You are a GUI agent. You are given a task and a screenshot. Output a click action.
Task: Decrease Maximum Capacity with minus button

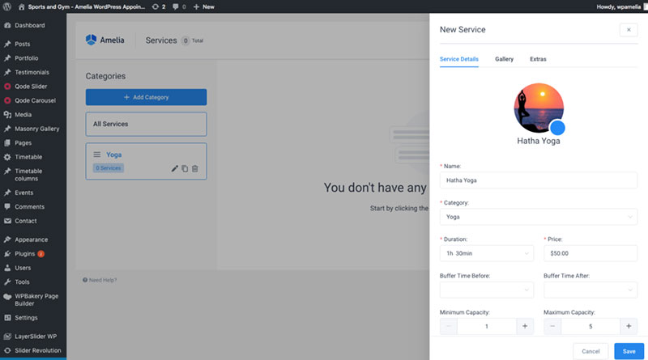[552, 326]
